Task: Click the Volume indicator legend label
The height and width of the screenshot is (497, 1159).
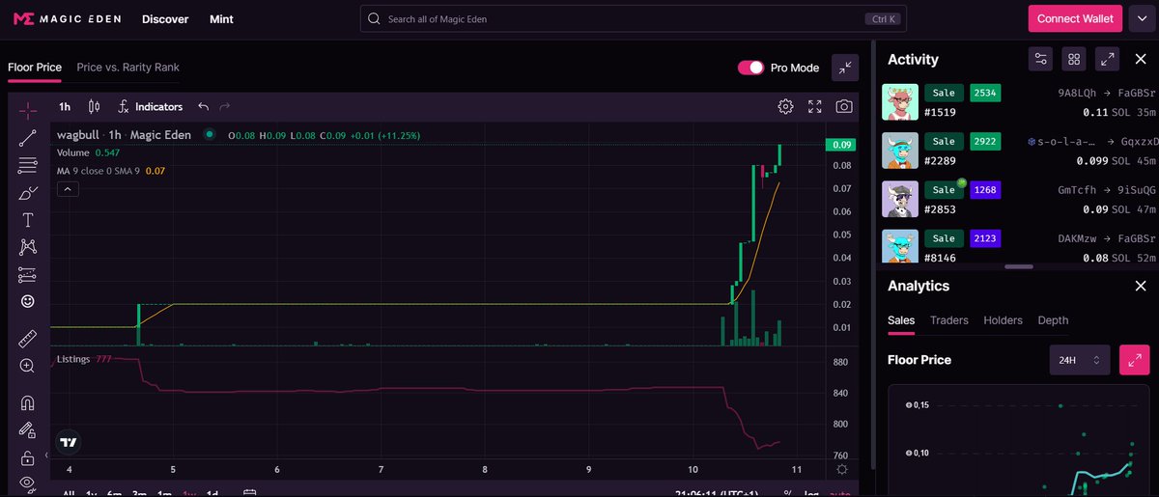Action: point(72,152)
